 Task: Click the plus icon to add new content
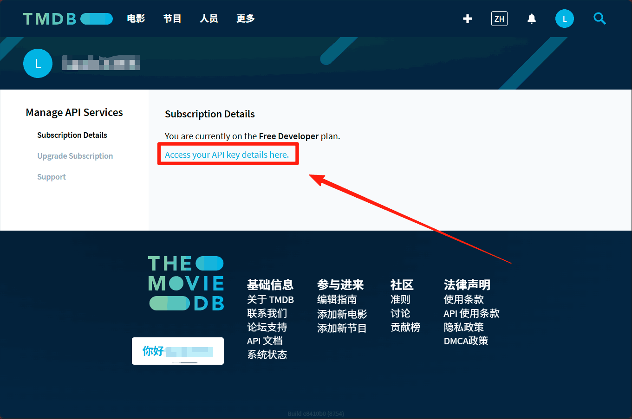[x=467, y=19]
